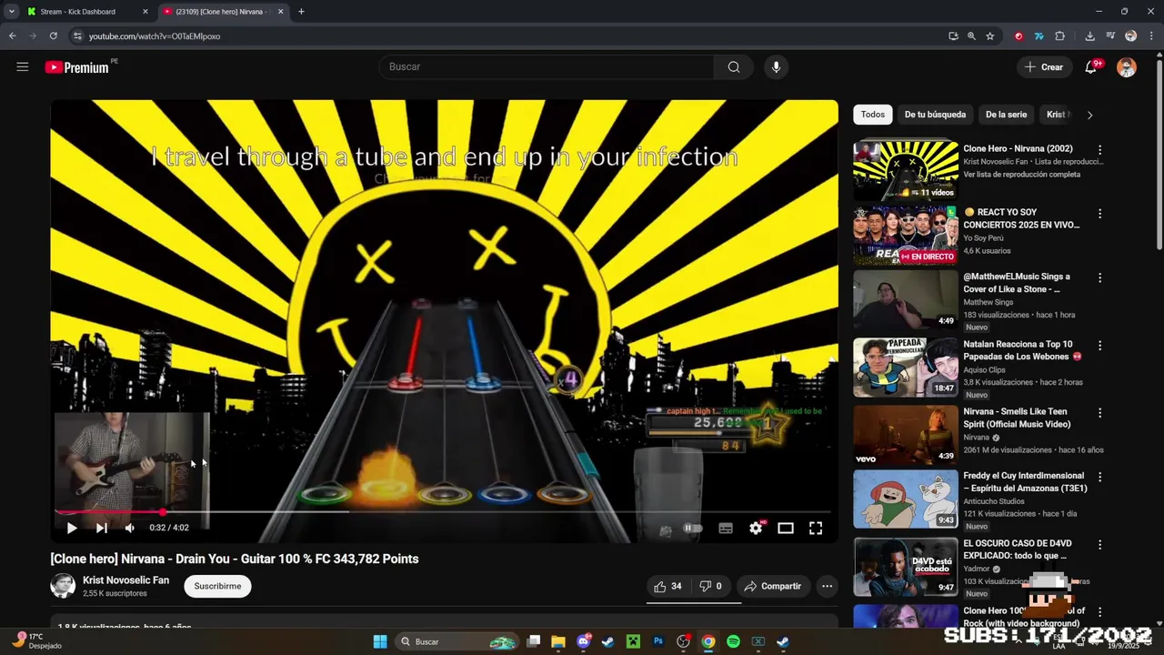Share the video with Compartir
Viewport: 1164px width, 655px height.
click(773, 586)
